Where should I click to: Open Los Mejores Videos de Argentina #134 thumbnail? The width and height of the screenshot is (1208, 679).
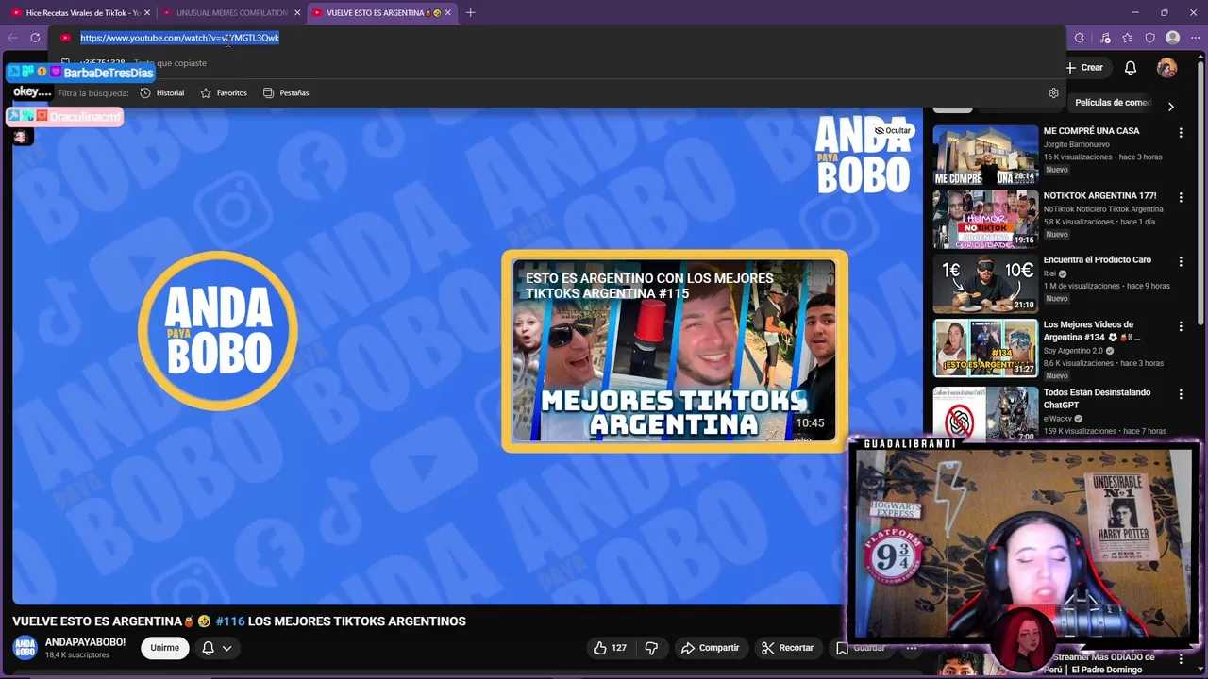(x=985, y=348)
